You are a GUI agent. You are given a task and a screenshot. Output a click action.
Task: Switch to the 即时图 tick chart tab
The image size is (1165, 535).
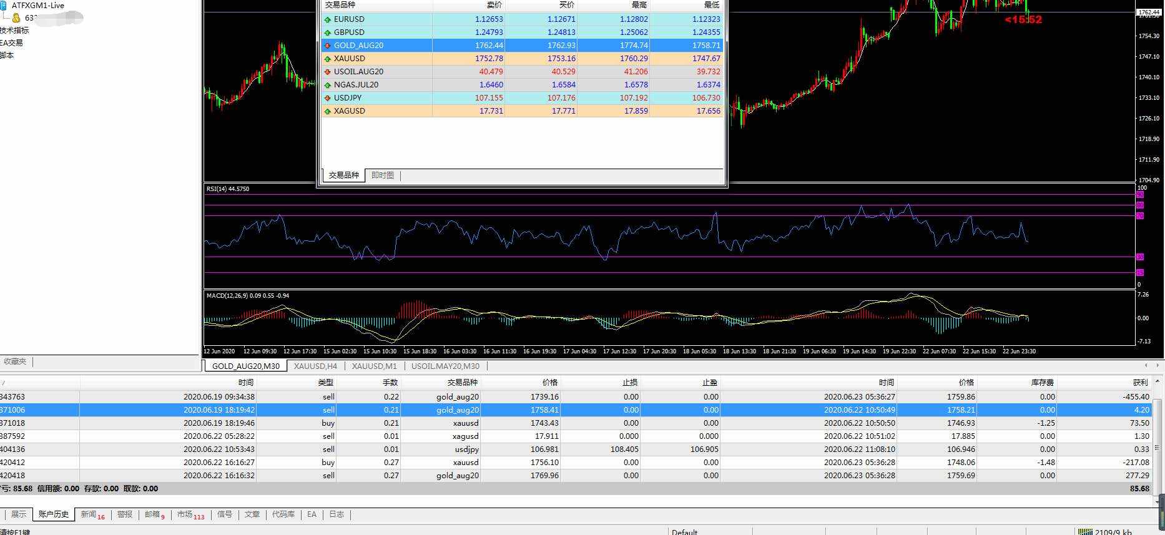(x=382, y=175)
